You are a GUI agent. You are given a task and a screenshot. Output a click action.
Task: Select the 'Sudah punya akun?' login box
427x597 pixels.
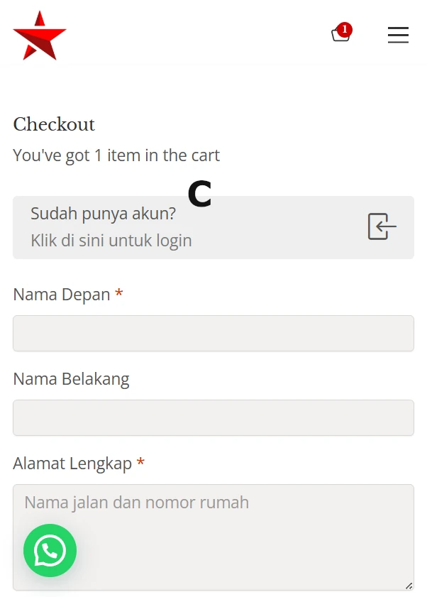click(x=213, y=226)
